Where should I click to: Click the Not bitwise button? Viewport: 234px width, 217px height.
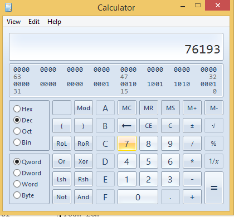pyautogui.click(x=62, y=197)
